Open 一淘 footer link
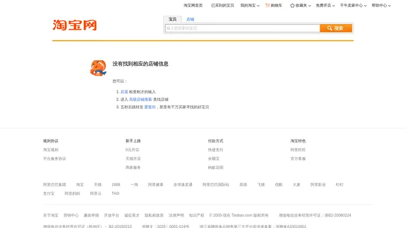The image size is (406, 228). click(134, 184)
